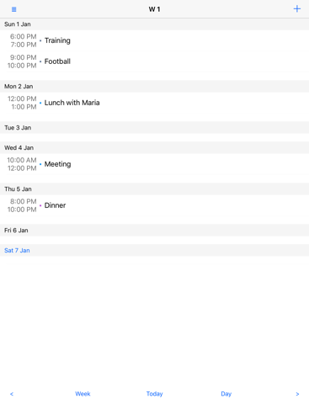Open the Dinner event
Screen dimensions: 309x404
click(x=154, y=205)
